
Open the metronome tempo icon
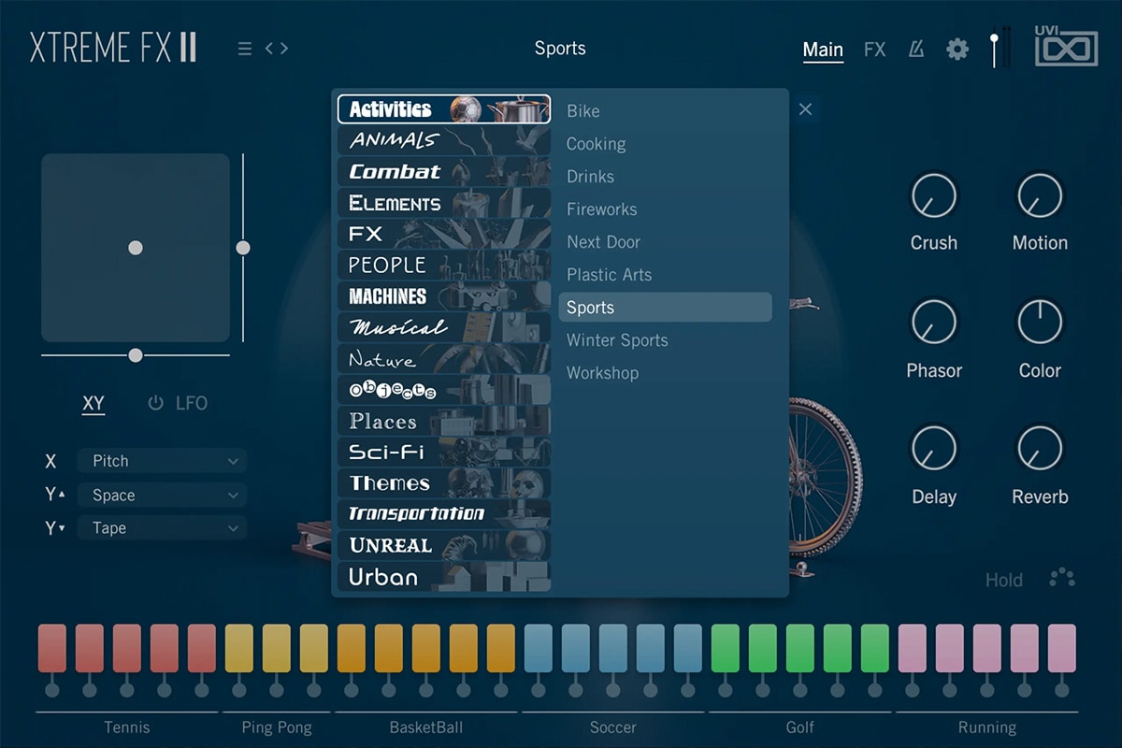pos(916,50)
